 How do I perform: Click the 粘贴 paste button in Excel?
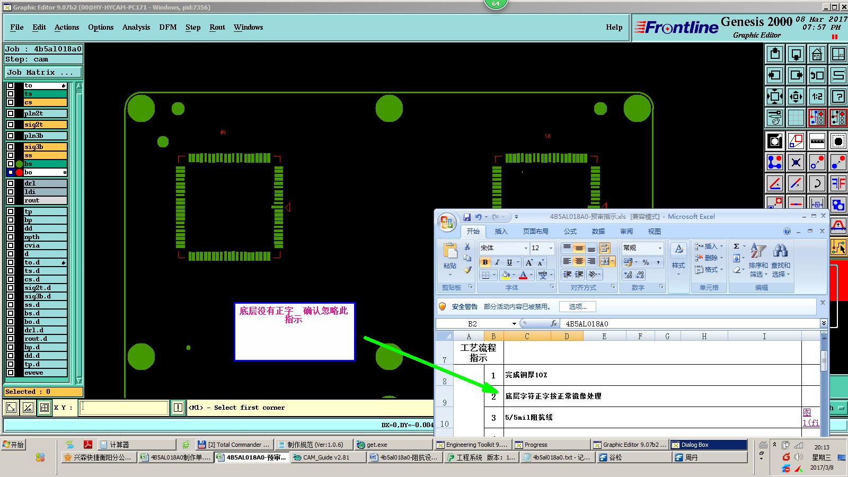pyautogui.click(x=450, y=260)
